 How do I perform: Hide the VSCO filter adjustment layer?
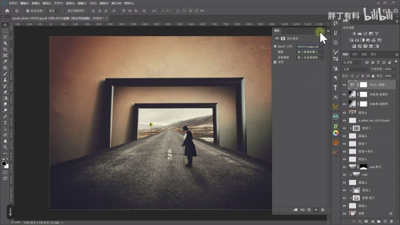click(x=344, y=85)
